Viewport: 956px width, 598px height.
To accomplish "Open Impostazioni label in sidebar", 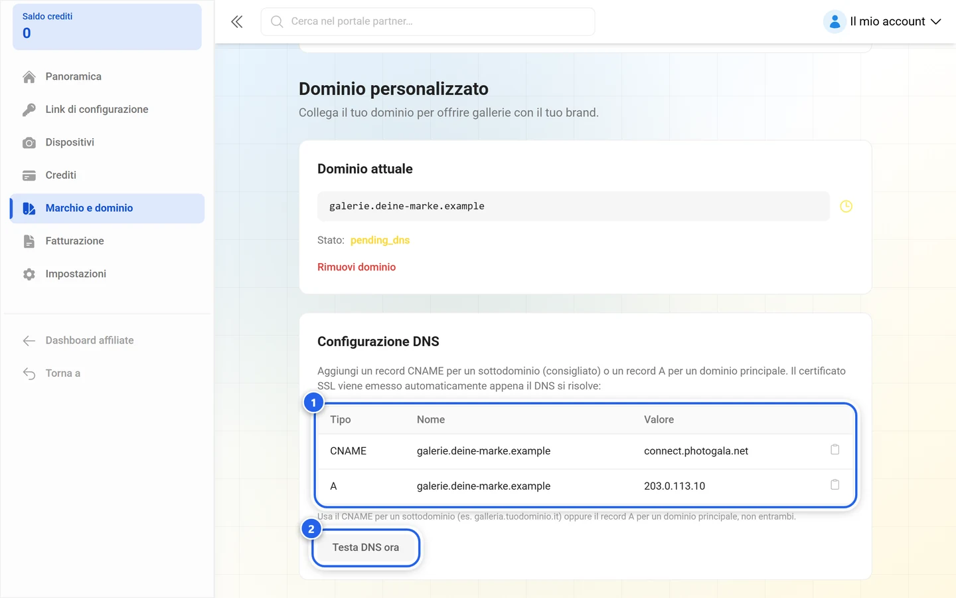I will click(x=76, y=274).
